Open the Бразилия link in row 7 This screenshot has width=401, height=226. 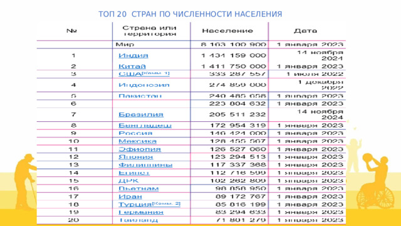pyautogui.click(x=141, y=114)
